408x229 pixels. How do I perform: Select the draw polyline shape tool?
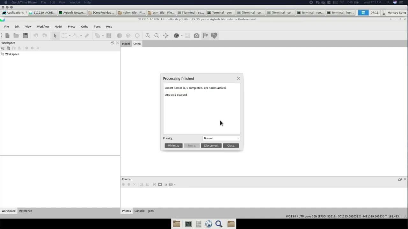click(x=76, y=36)
